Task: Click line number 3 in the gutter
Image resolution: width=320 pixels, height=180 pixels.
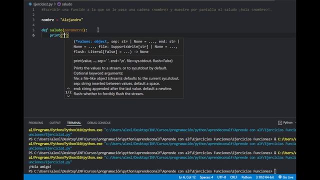Action: pos(33,20)
